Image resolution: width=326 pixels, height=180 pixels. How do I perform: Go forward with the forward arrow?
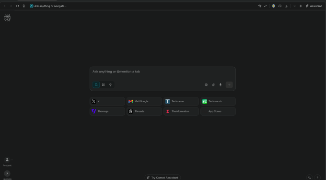[x=11, y=6]
